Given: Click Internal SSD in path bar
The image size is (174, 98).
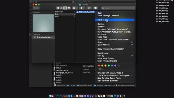Looking at the screenshot, I should (x=60, y=85).
